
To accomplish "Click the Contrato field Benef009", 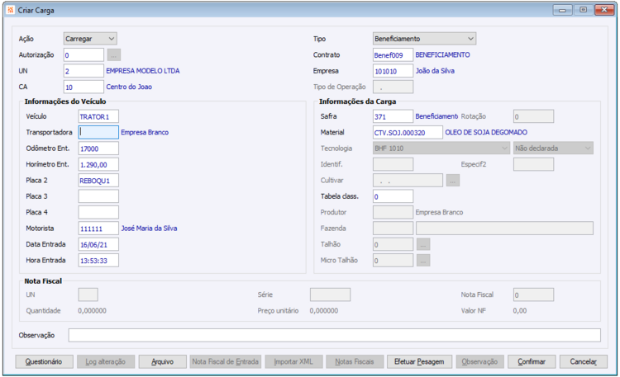I will (x=393, y=55).
